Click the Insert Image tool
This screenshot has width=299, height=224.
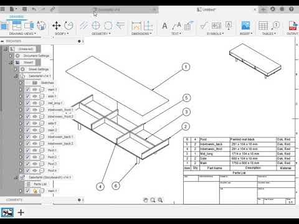(245, 26)
